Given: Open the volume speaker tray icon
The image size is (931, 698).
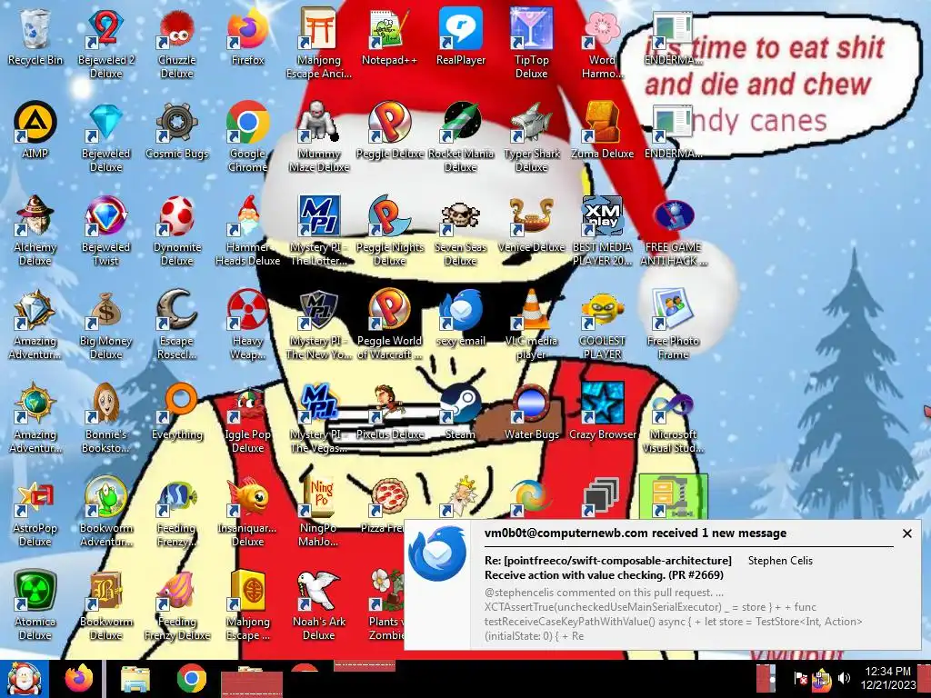Looking at the screenshot, I should point(843,678).
